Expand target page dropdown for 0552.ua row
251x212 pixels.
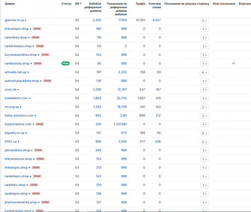click(204, 142)
